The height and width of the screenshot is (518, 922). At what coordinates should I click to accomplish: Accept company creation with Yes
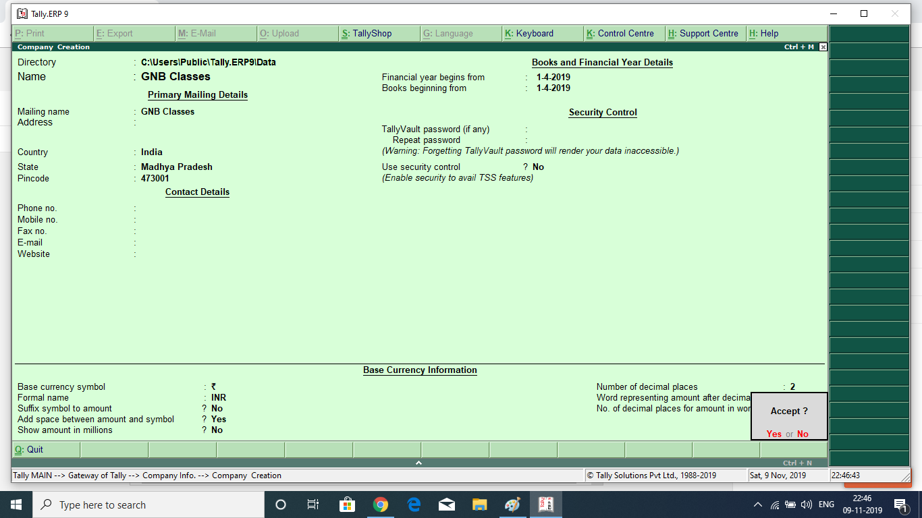pyautogui.click(x=774, y=434)
